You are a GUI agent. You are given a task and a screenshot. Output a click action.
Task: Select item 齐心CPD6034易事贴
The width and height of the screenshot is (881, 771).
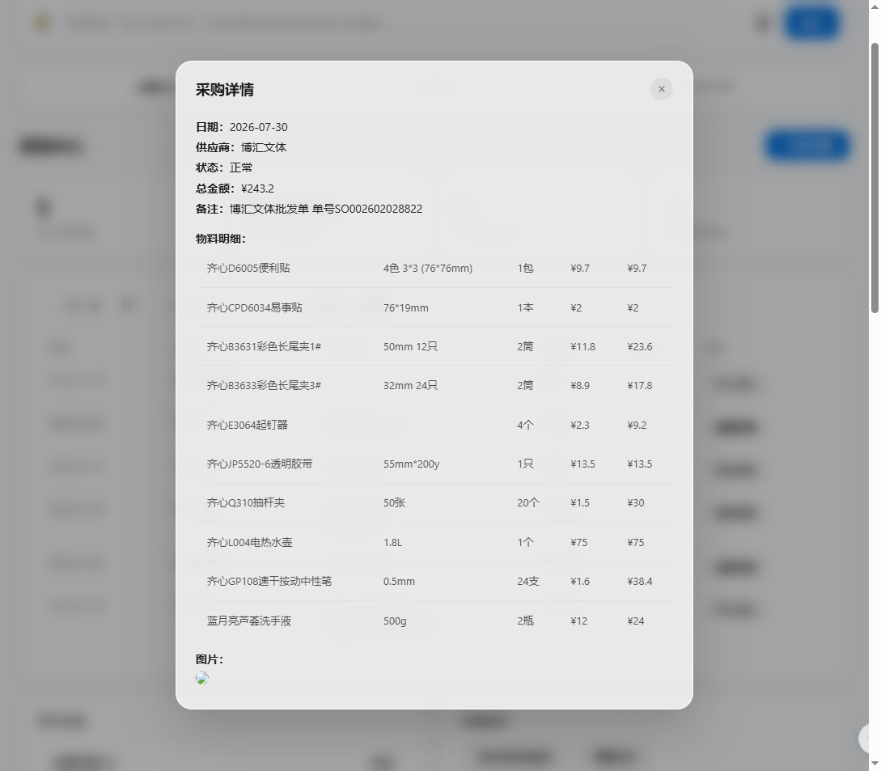tap(255, 307)
